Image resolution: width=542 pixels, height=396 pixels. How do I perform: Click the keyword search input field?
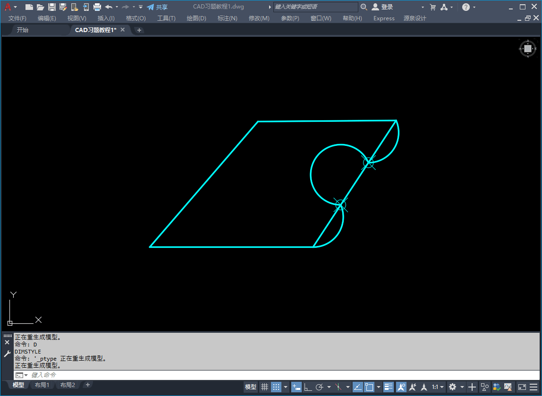tap(315, 7)
